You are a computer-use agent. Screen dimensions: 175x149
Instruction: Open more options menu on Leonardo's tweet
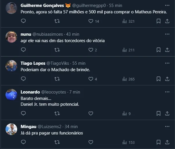pos(167,92)
